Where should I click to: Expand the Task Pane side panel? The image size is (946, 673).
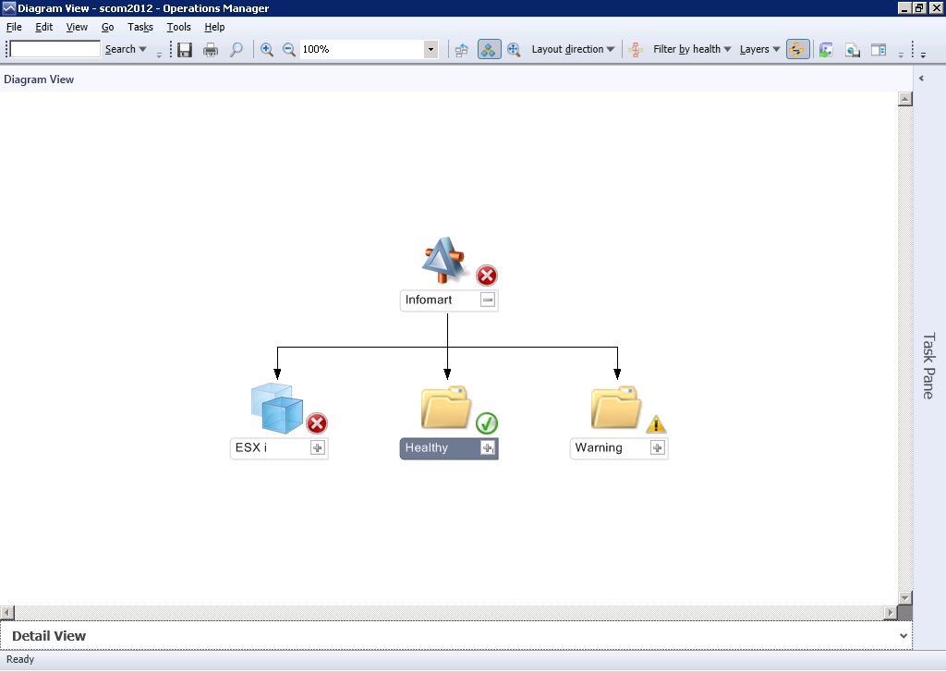tap(929, 366)
